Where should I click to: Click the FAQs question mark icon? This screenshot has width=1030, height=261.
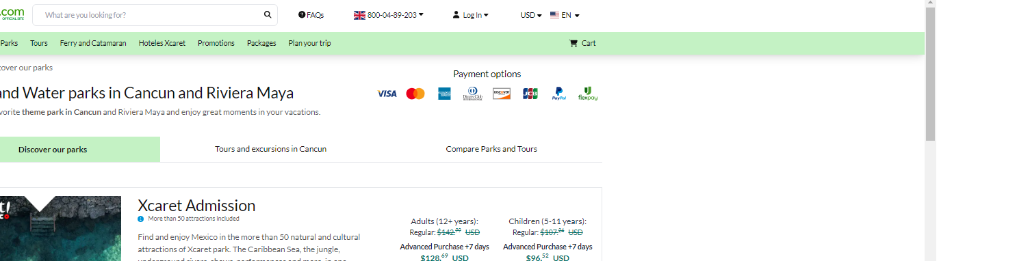[x=302, y=15]
